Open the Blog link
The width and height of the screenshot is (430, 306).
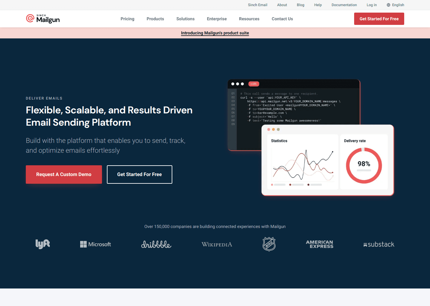pyautogui.click(x=301, y=5)
